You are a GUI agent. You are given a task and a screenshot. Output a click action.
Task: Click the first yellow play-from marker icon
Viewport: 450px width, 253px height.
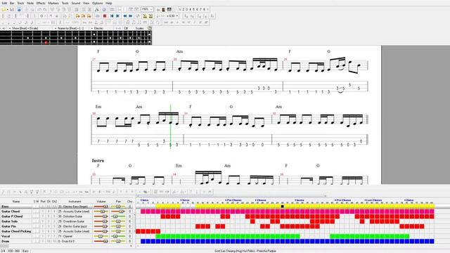click(x=77, y=16)
